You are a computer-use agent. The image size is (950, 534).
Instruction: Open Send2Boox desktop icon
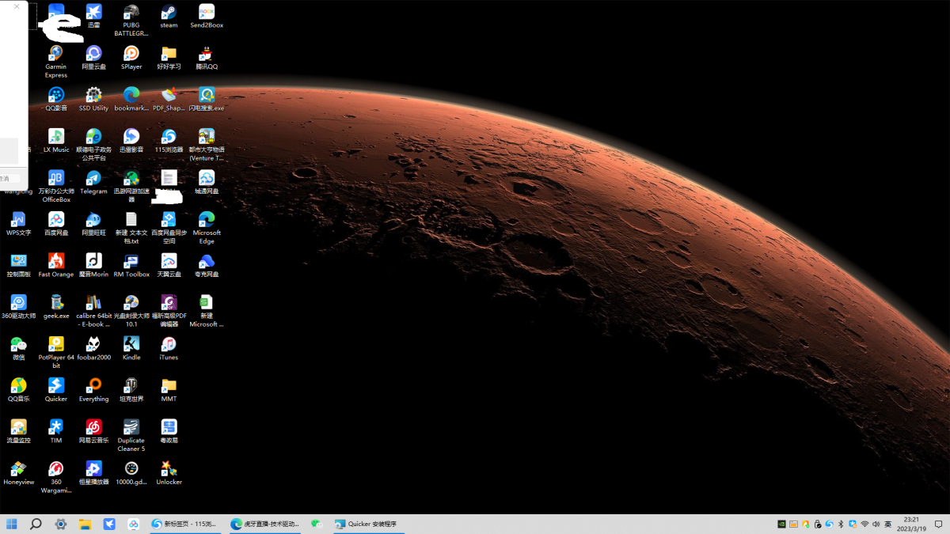coord(207,17)
